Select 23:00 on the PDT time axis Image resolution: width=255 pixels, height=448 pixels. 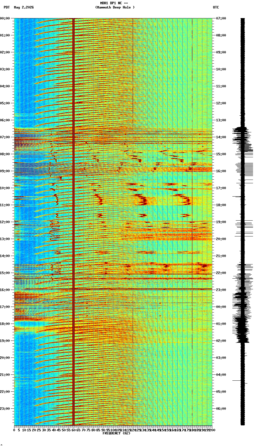click(x=5, y=409)
